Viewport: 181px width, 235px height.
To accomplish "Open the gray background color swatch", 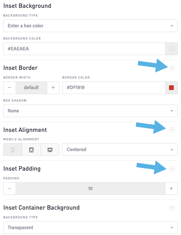I will coord(171,49).
